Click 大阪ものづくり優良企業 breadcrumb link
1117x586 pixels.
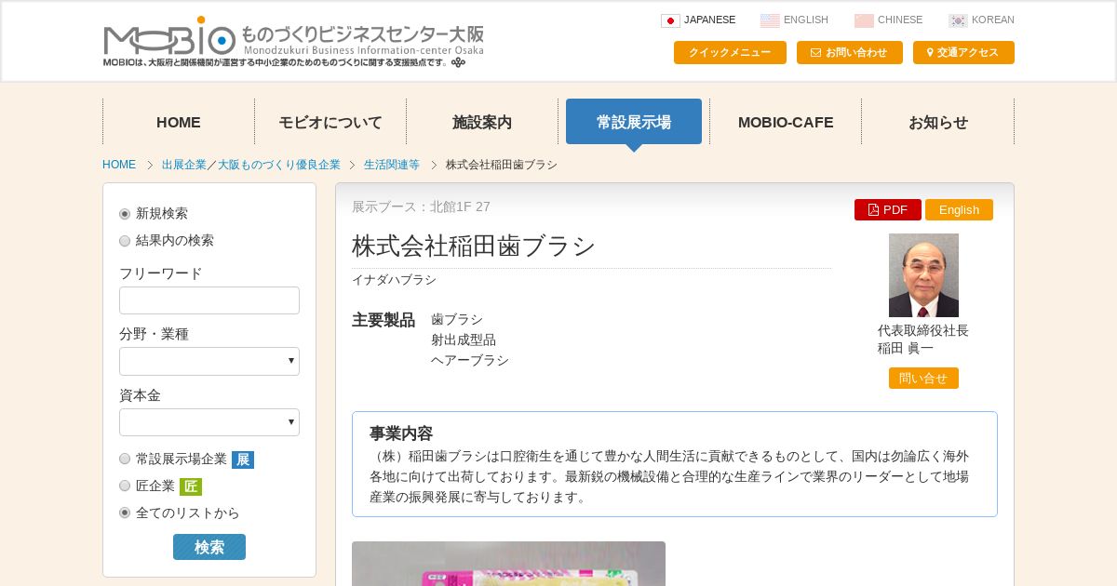tap(279, 165)
